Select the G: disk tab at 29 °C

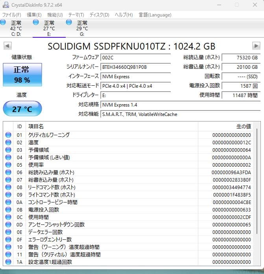tap(82, 28)
